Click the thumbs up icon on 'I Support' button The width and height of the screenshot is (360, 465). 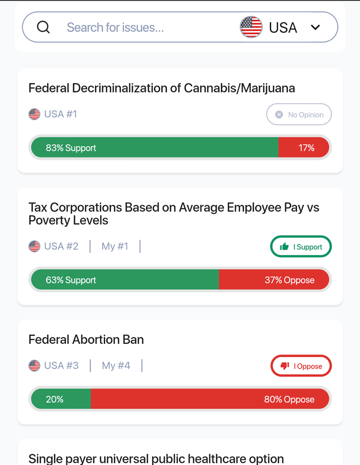point(284,246)
